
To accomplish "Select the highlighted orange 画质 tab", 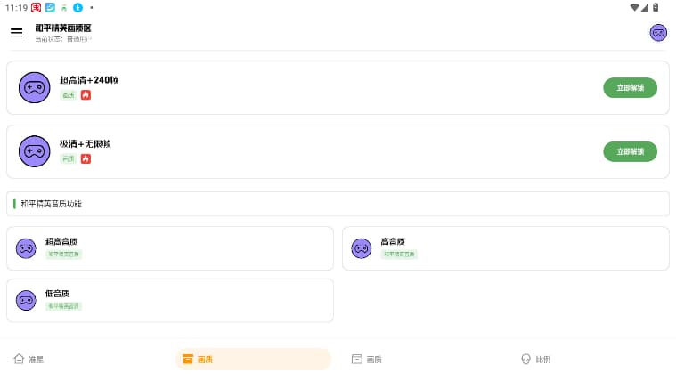I will click(253, 359).
